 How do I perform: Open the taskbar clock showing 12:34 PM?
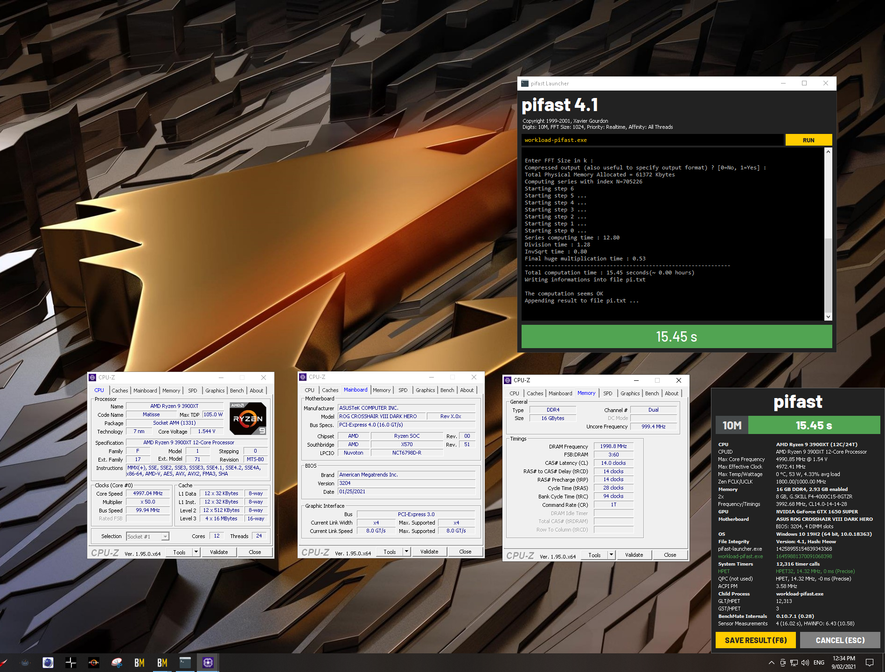pos(844,662)
